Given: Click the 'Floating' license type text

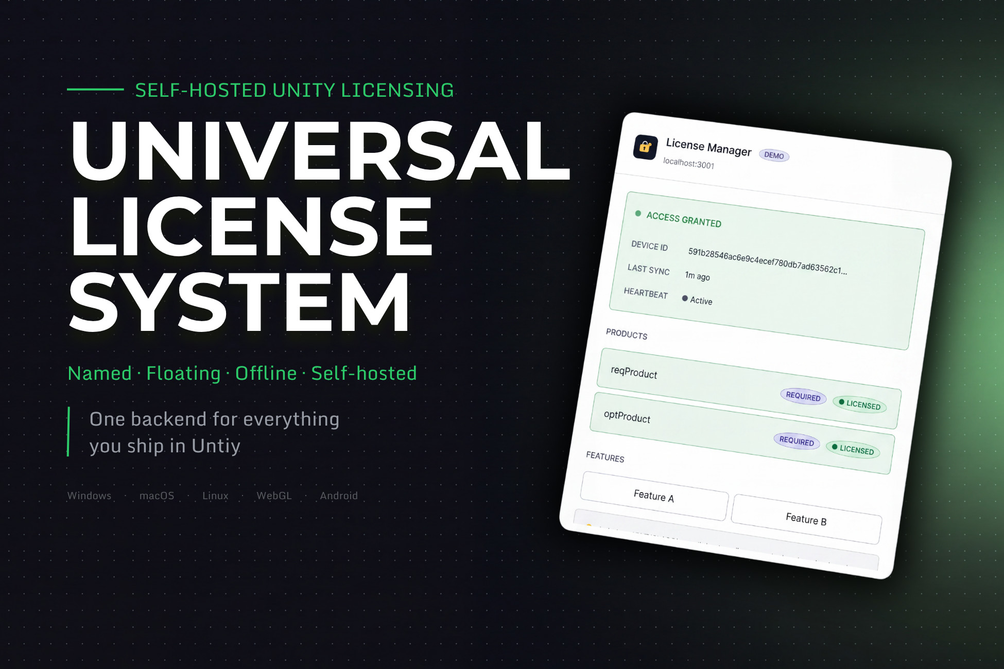Looking at the screenshot, I should pos(183,373).
